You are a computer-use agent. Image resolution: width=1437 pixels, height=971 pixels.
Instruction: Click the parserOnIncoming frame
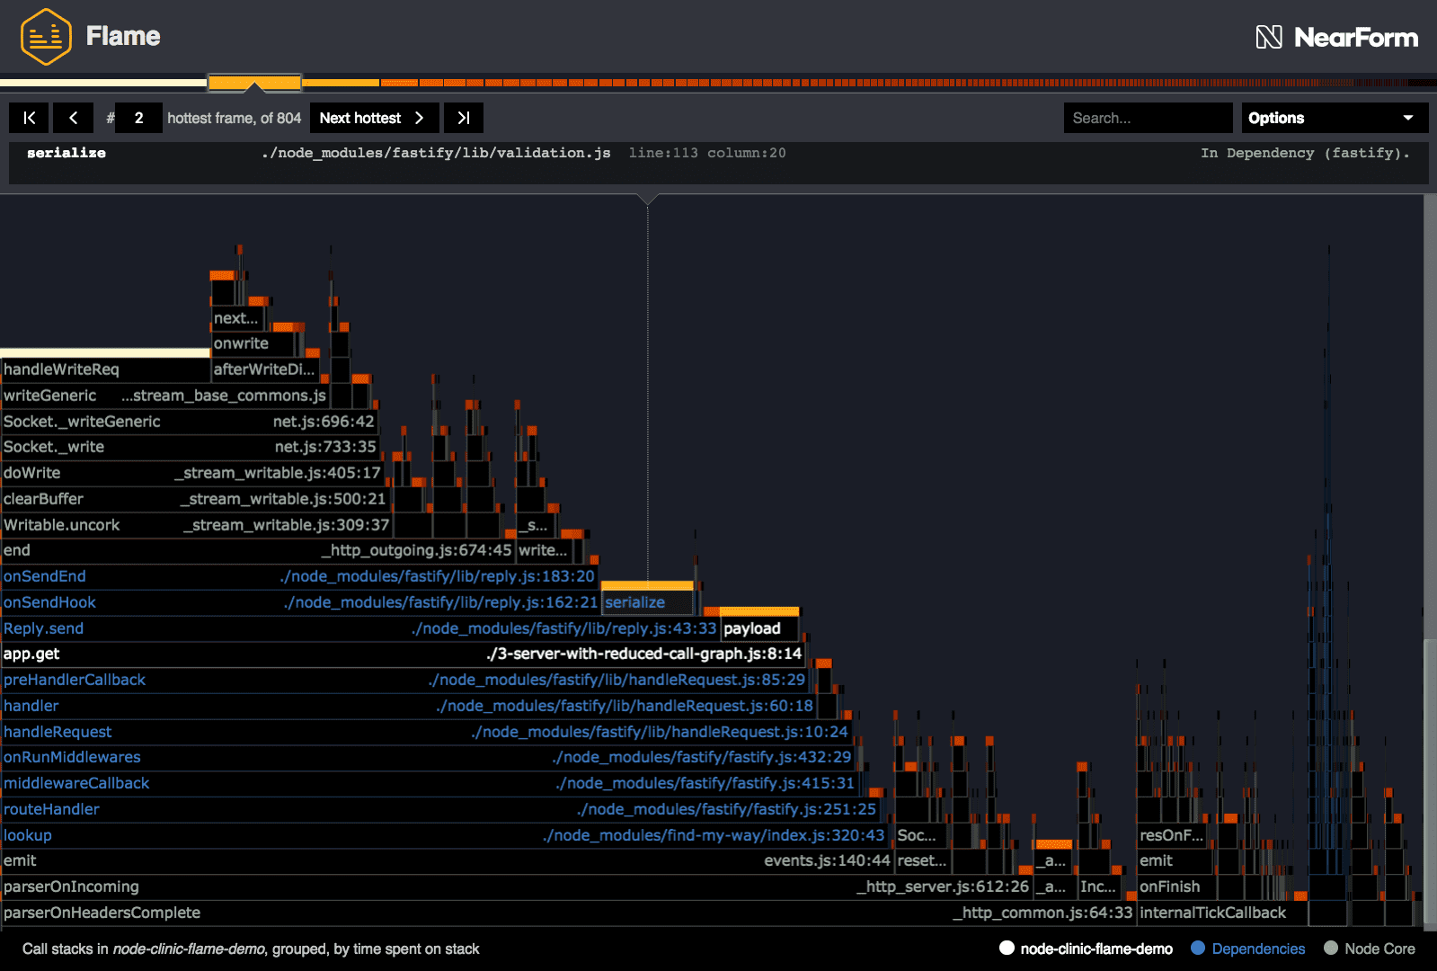tap(516, 886)
